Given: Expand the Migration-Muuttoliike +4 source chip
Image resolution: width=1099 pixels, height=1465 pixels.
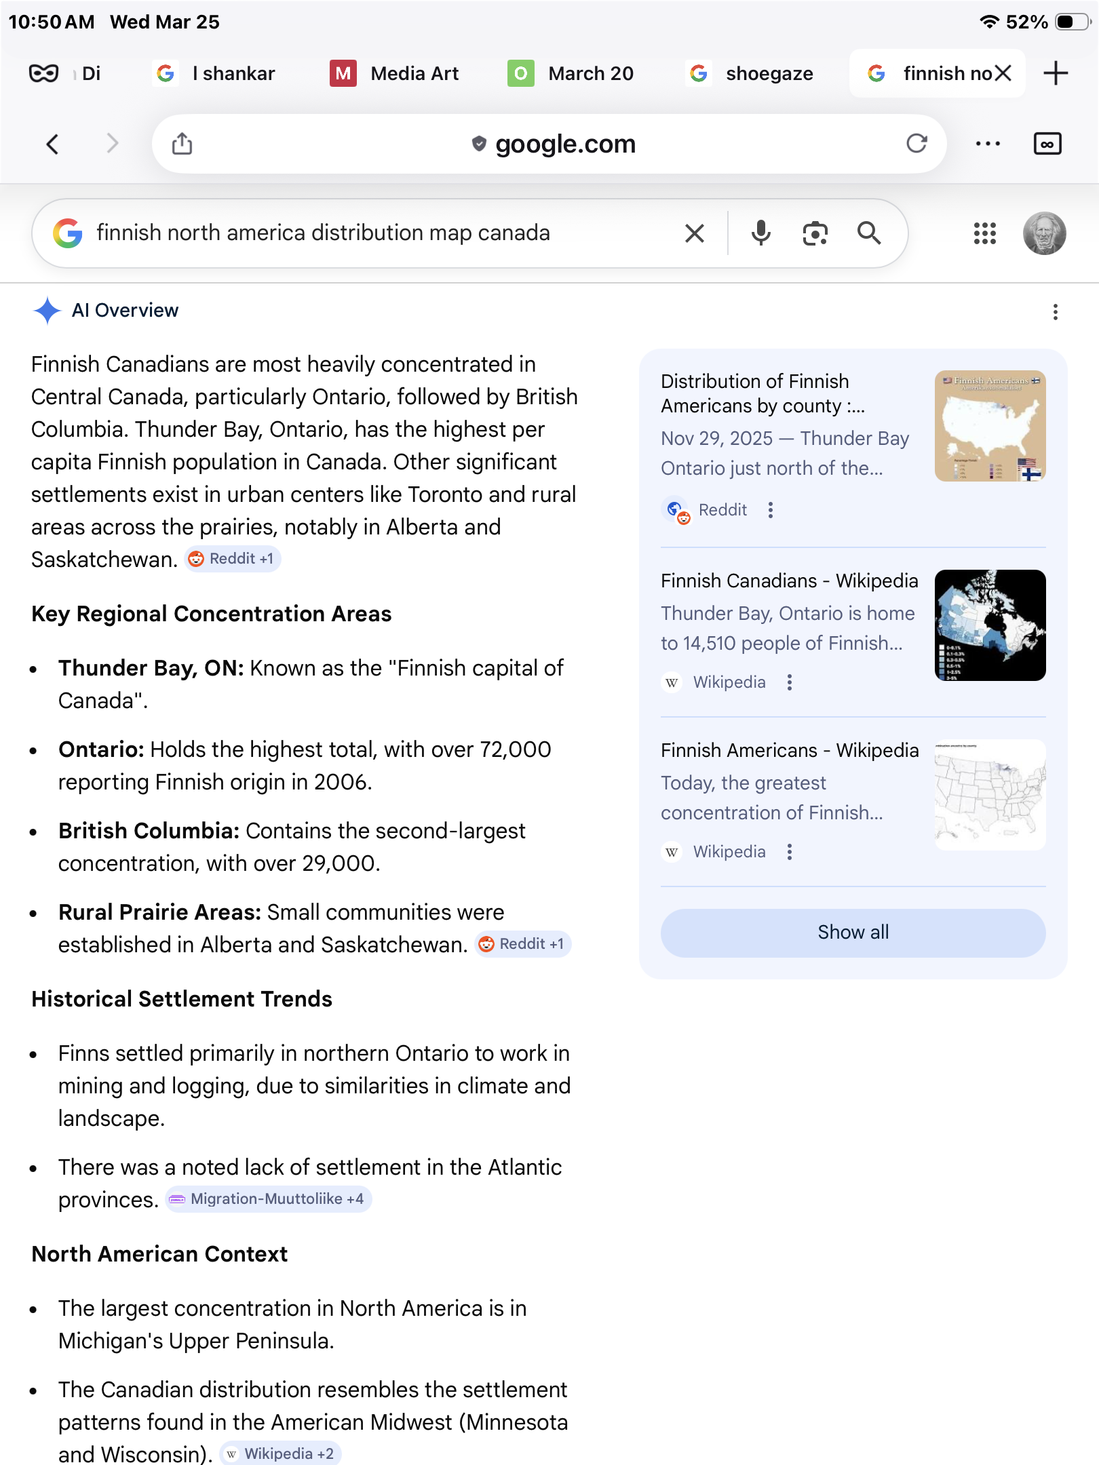Looking at the screenshot, I should pos(269,1199).
